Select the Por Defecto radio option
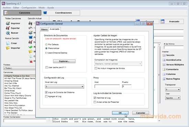Screen dimensions: 189x127 pyautogui.click(x=46, y=44)
